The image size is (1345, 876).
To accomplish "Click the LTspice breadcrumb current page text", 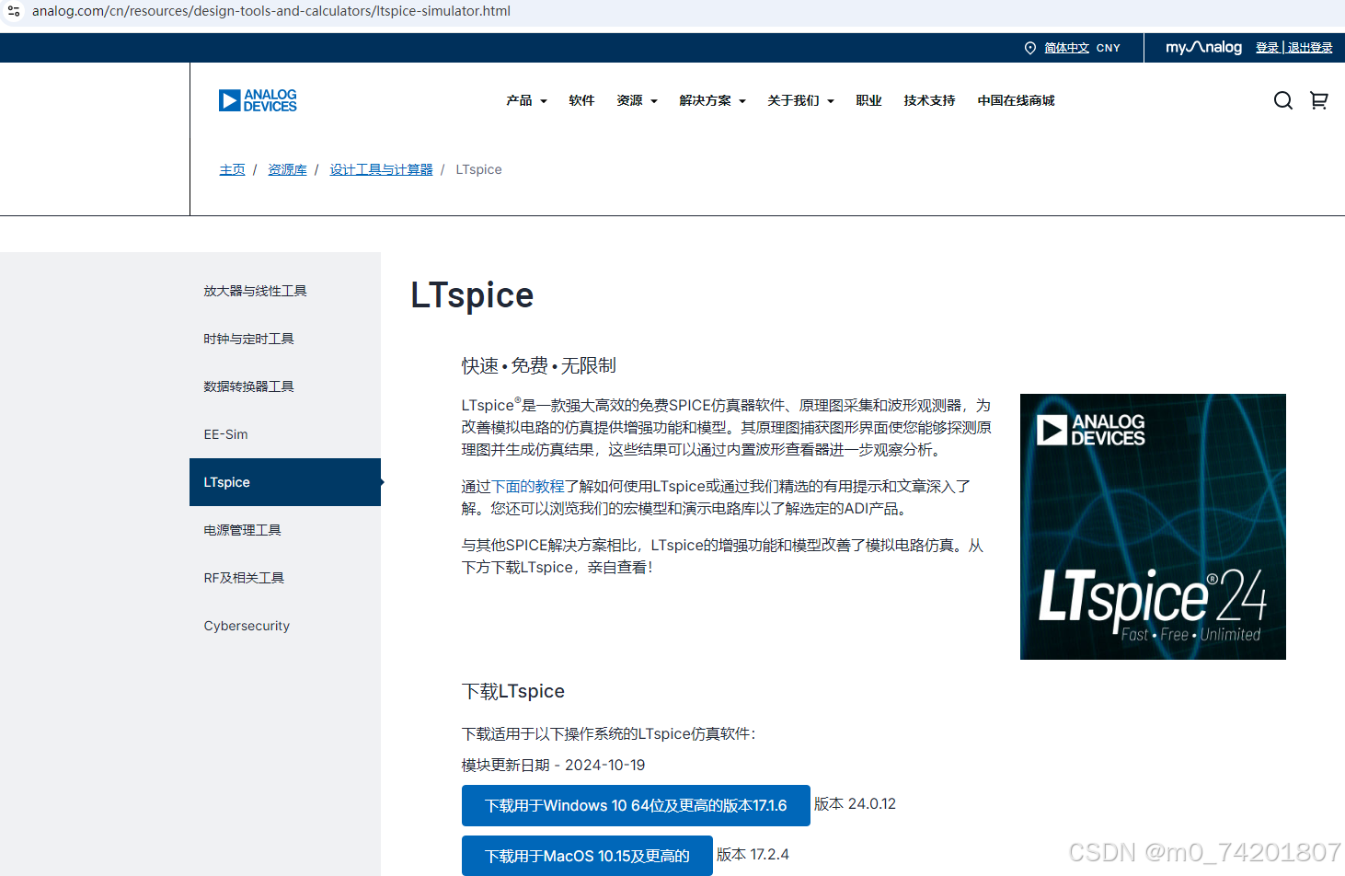I will [x=478, y=169].
